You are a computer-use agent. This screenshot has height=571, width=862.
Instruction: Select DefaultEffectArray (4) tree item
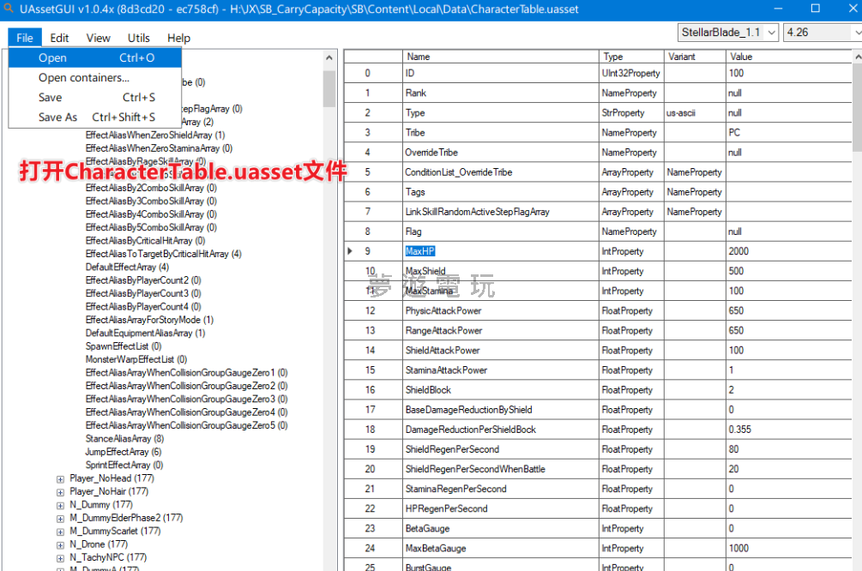click(127, 267)
